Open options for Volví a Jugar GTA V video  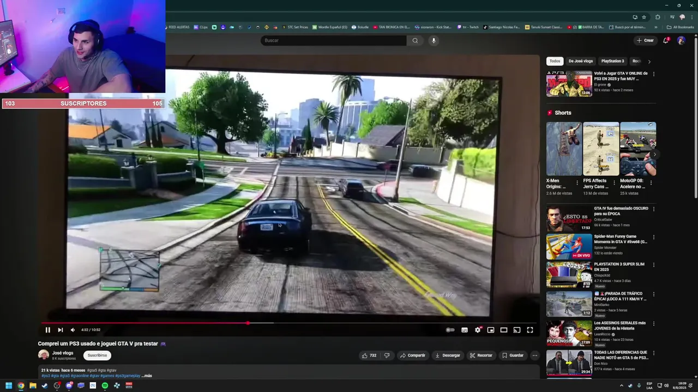tap(654, 74)
